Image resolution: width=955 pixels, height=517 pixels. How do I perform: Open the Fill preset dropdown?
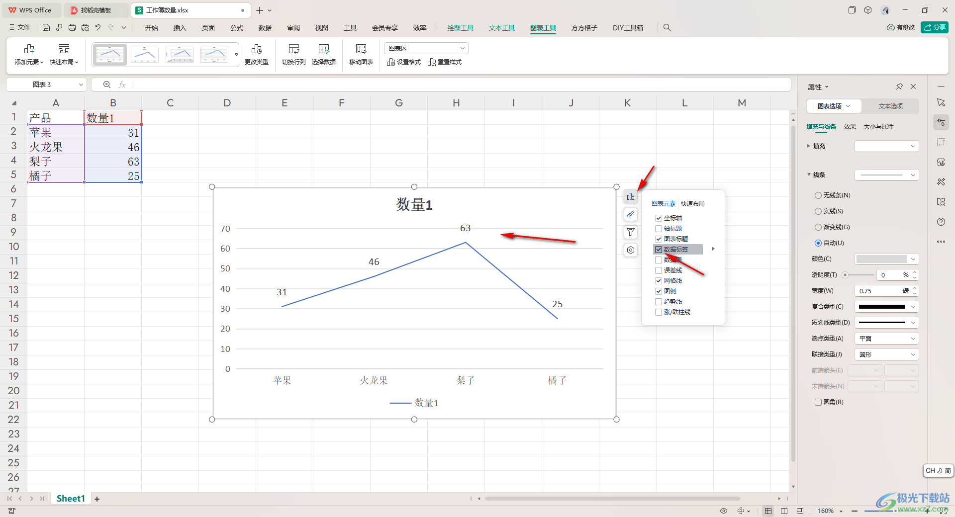[x=886, y=146]
